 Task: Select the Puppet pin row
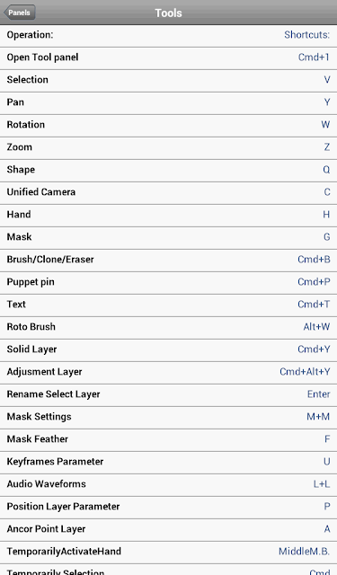168,283
